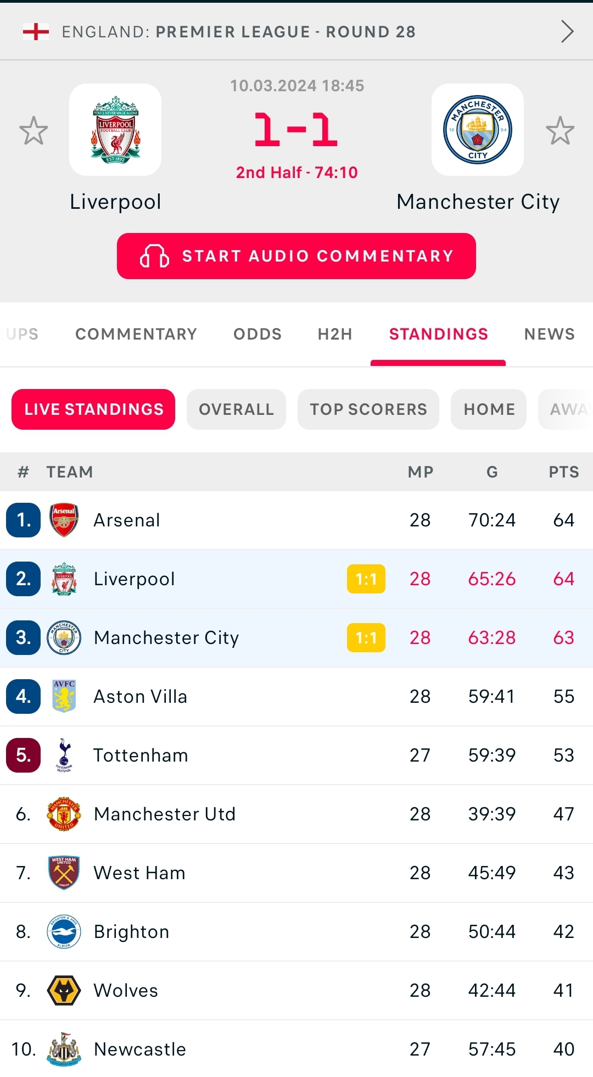
Task: Show Top Scorers list
Action: click(x=368, y=409)
